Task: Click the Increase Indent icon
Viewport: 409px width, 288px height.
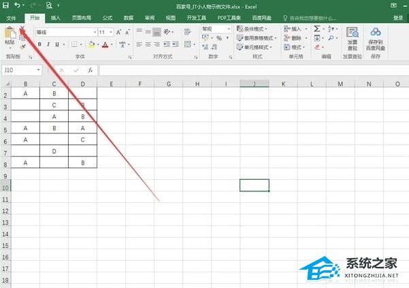Action: coord(176,44)
